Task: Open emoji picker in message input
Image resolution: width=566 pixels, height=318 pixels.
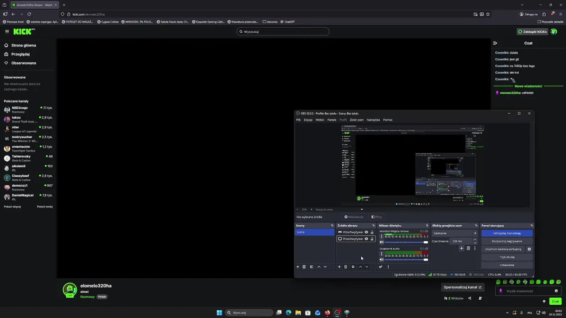Action: coord(556,291)
